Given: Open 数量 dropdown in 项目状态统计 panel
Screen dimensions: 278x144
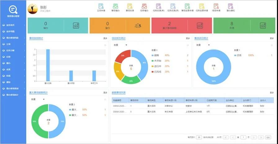Looking at the screenshot, I should (x=121, y=45).
